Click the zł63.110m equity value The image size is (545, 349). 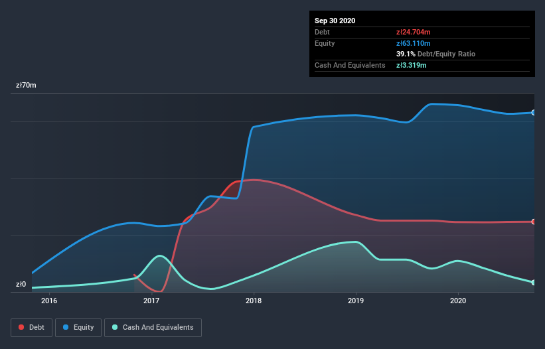coord(414,43)
